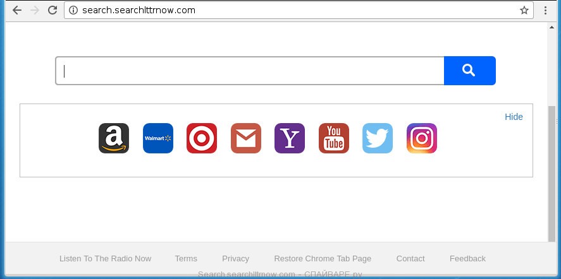Open Listen To The Radio Now link

coord(105,258)
